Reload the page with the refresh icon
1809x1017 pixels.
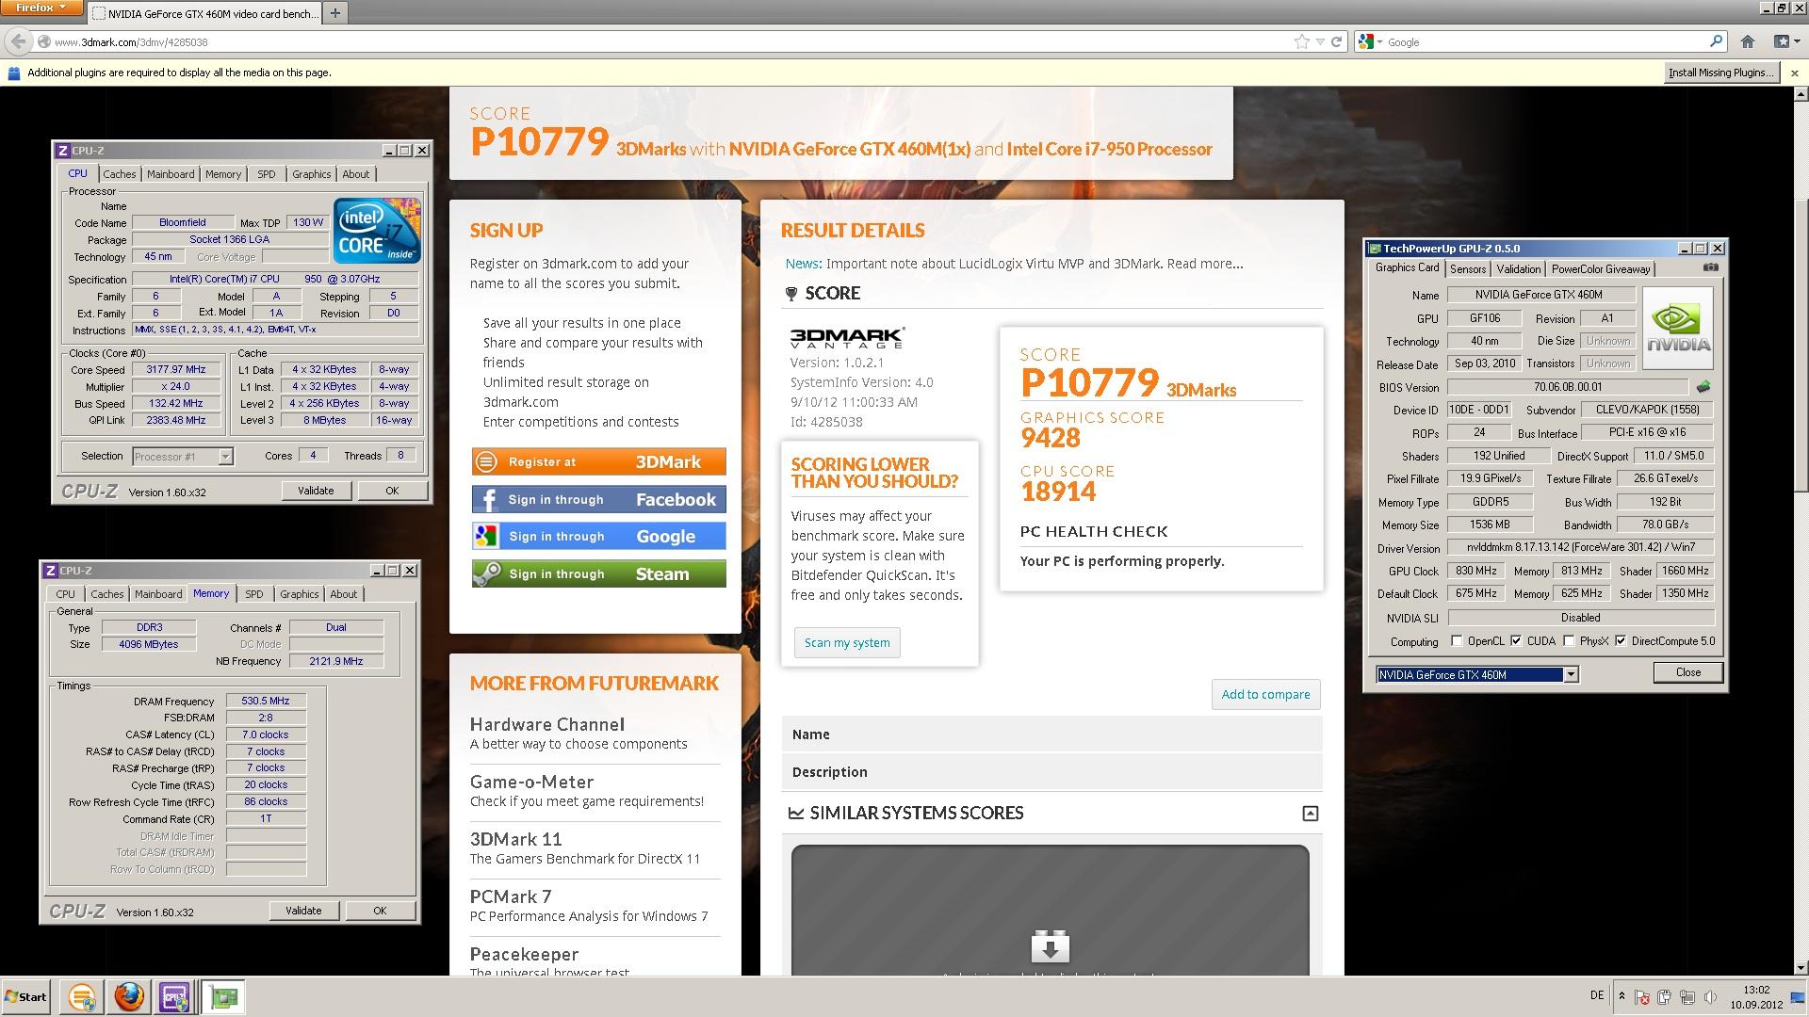(x=1336, y=41)
